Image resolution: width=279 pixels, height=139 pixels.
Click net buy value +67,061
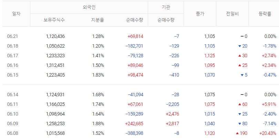point(135,104)
